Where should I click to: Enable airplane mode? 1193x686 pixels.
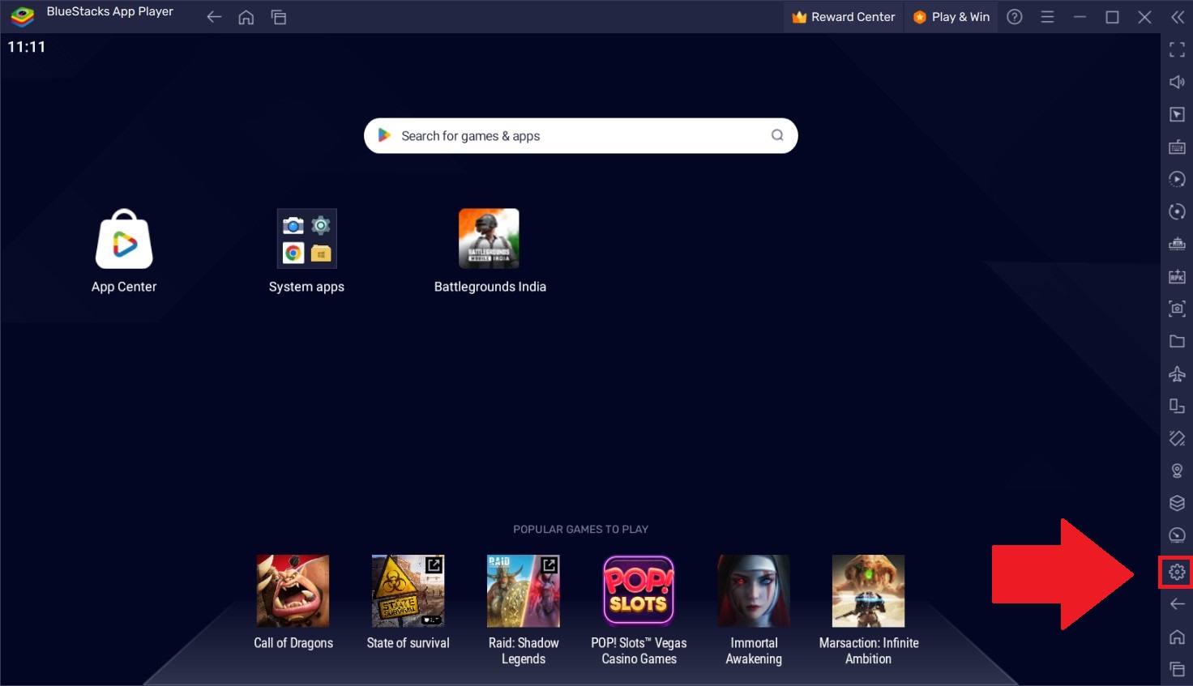1177,373
